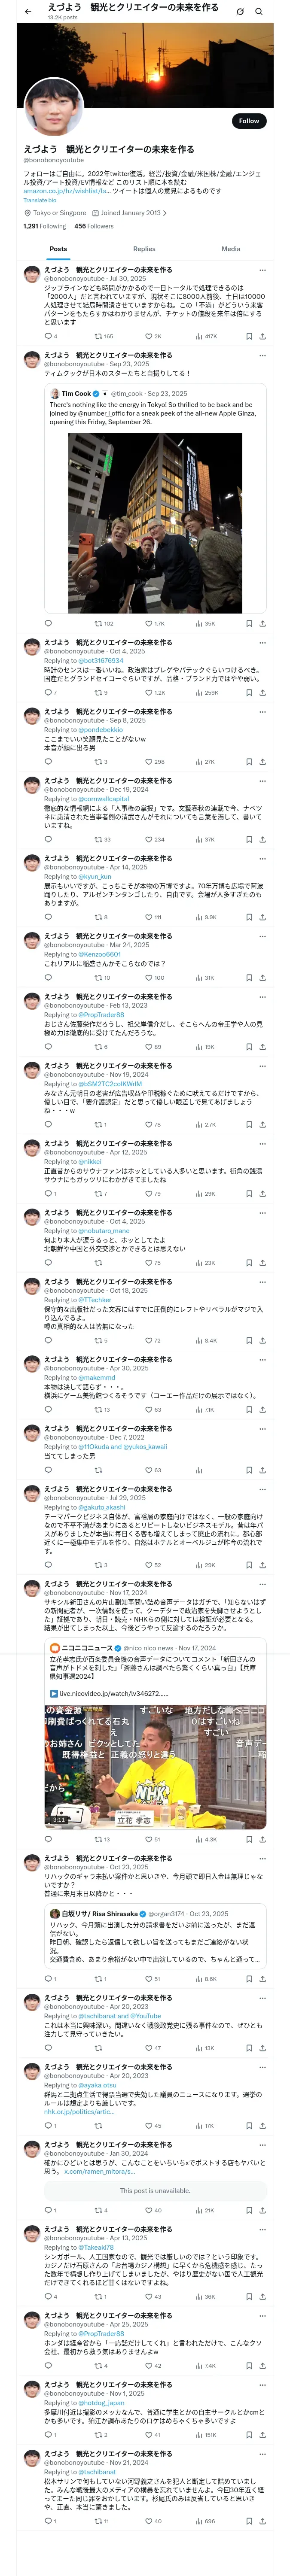290x2576 pixels.
Task: Expand the Joined January 2013 chevron
Action: (165, 213)
